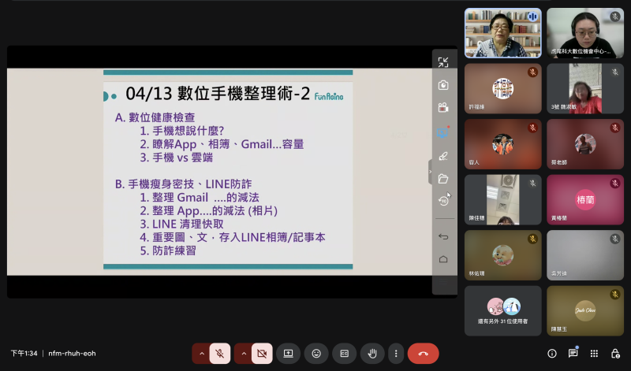Collapse the side toolbar using edge handle
Screen dimensions: 631x371
430,172
